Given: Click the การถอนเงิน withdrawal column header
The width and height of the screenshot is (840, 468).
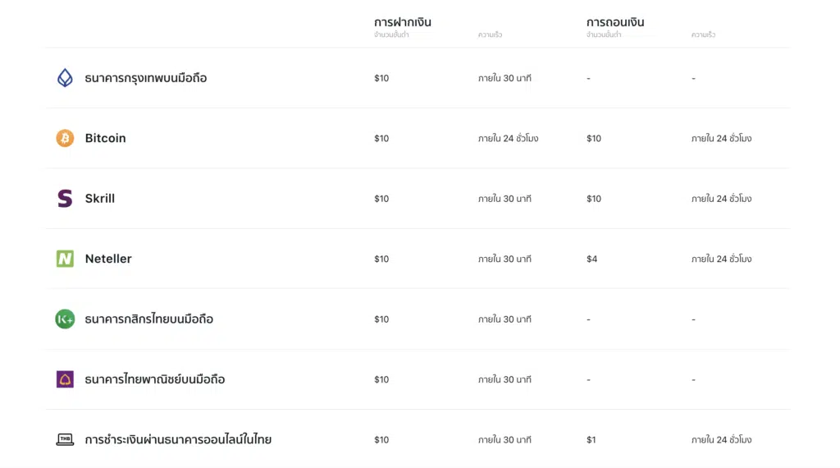Looking at the screenshot, I should (615, 22).
